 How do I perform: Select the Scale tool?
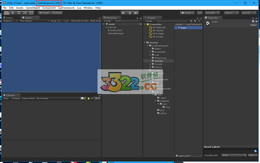point(25,13)
